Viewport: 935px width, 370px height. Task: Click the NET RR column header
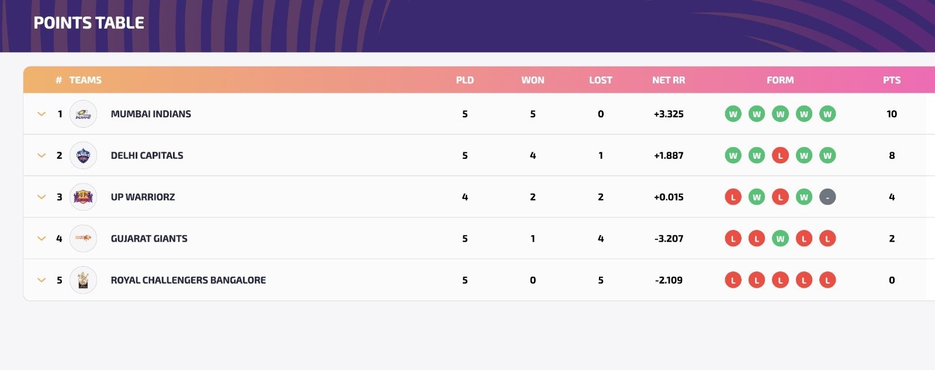(669, 80)
